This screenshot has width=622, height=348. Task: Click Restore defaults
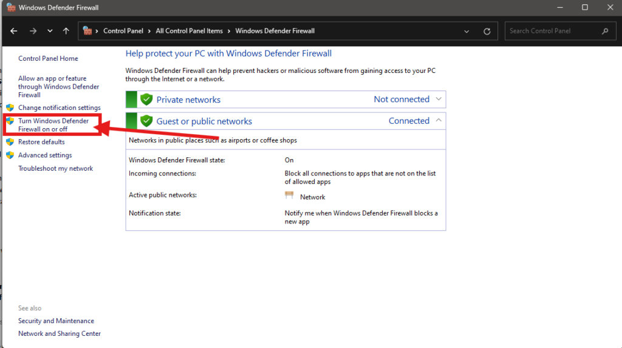(41, 142)
